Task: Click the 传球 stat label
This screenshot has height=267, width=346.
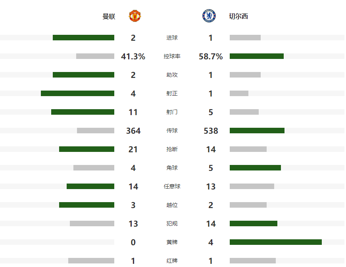Action: point(172,131)
